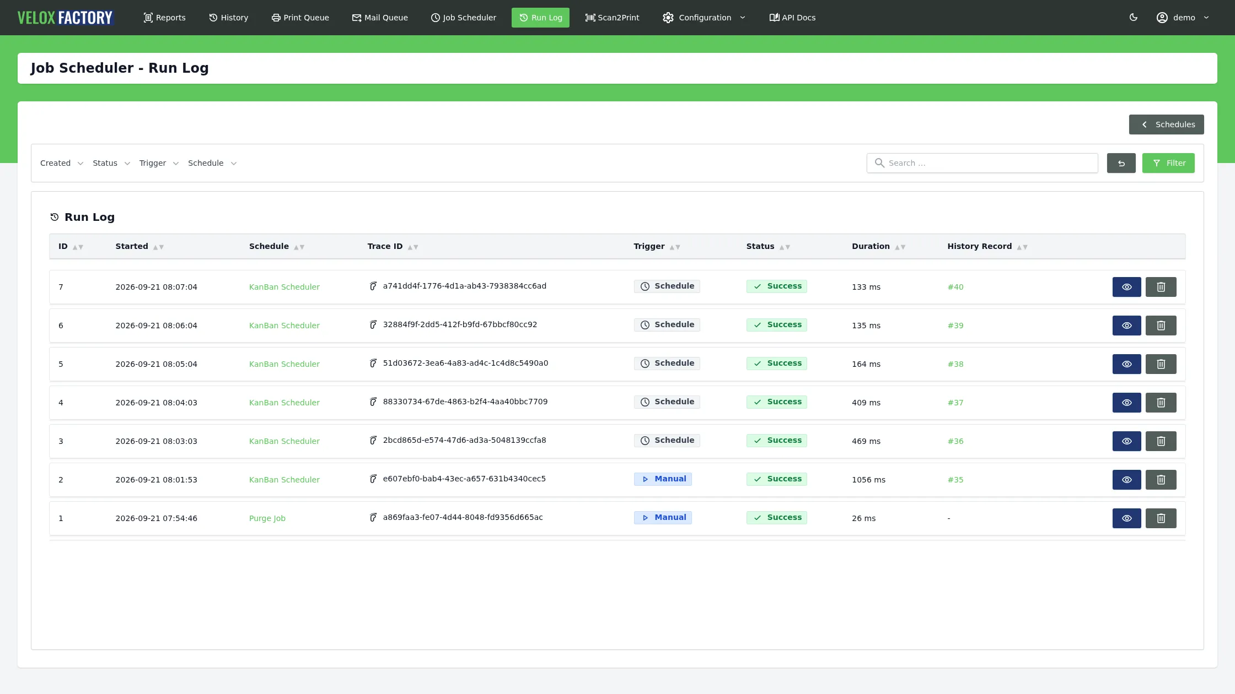Click the 1056 ms duration value
The image size is (1235, 694).
tap(868, 480)
